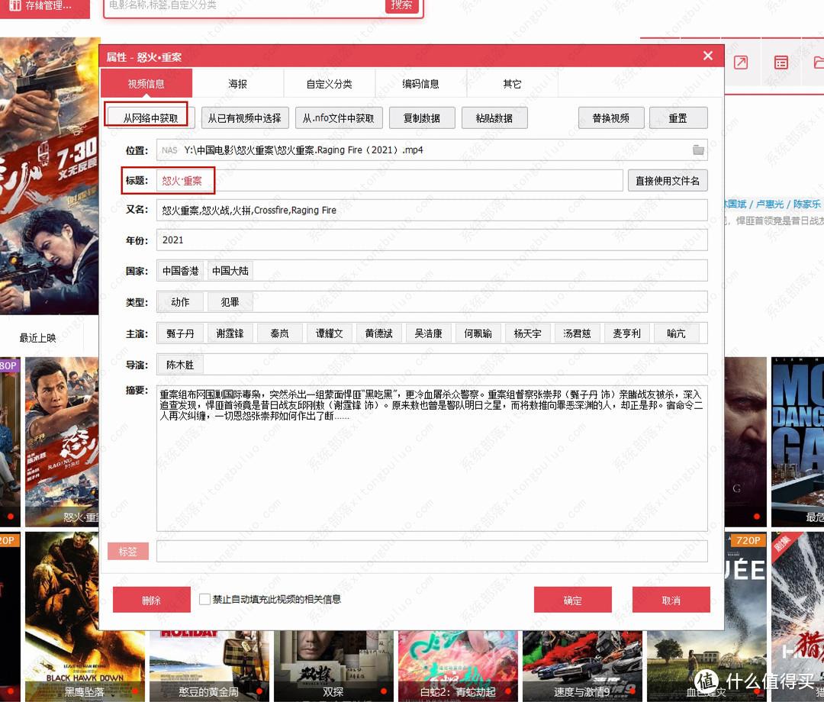Image resolution: width=824 pixels, height=702 pixels.
Task: Open the 其它 tab
Action: click(512, 83)
